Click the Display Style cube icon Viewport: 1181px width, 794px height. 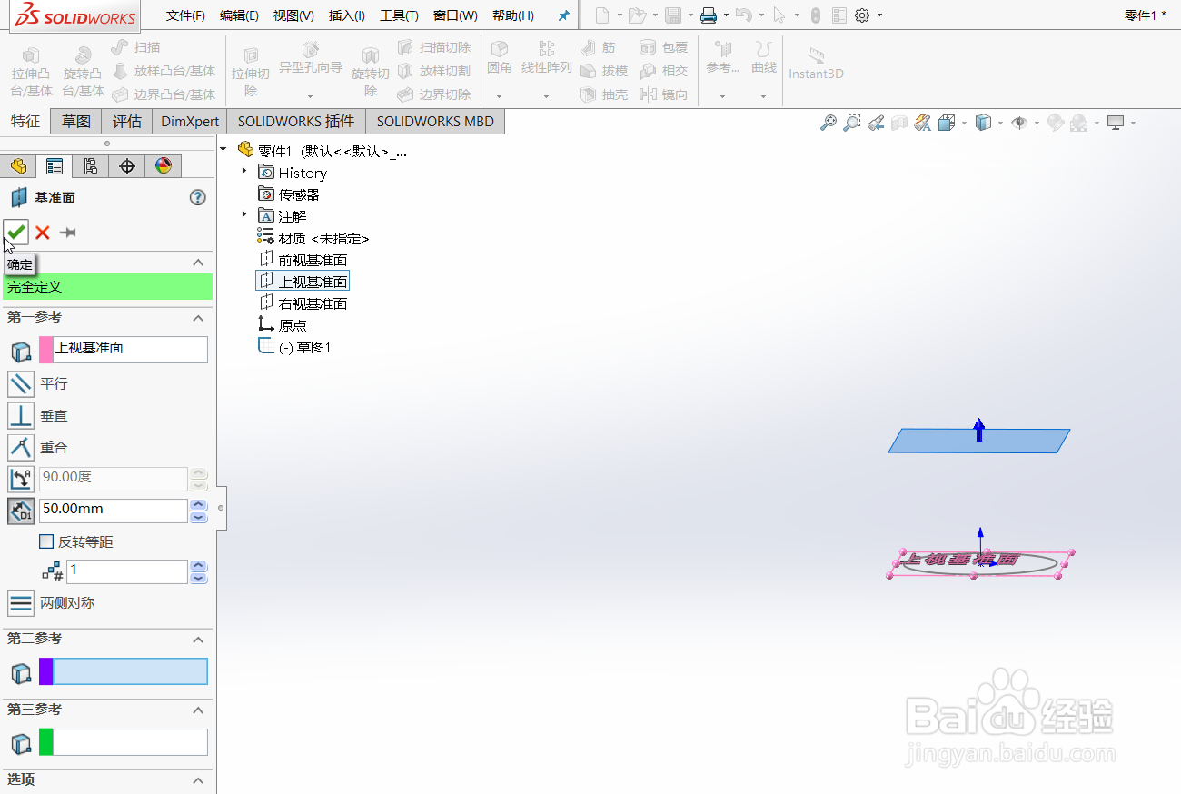pyautogui.click(x=982, y=123)
